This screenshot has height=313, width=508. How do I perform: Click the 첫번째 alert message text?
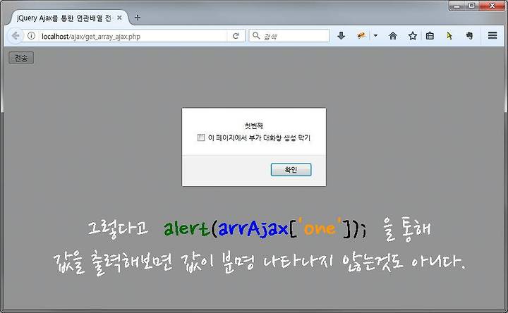pyautogui.click(x=254, y=125)
